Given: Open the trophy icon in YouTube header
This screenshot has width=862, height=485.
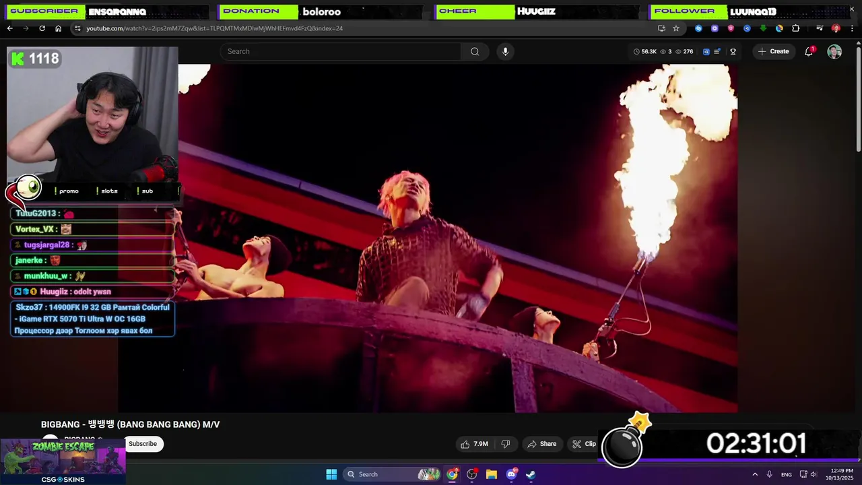Looking at the screenshot, I should click(x=733, y=51).
